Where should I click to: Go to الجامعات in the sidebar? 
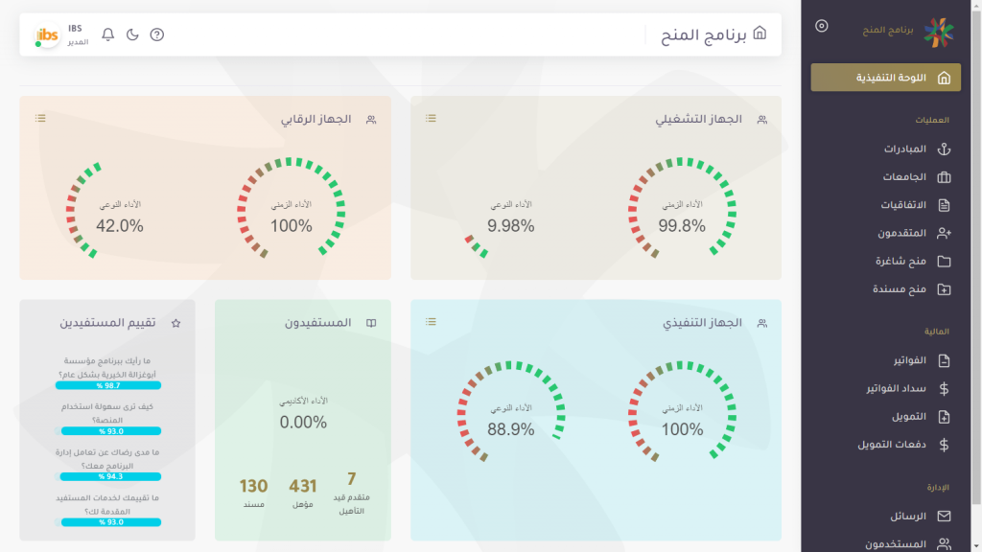(x=904, y=177)
